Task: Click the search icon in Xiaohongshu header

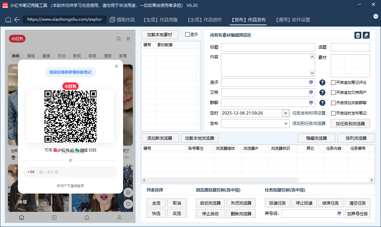Action: click(119, 39)
